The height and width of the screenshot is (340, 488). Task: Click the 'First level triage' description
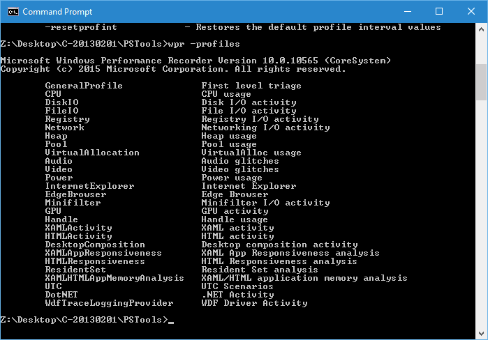(x=251, y=86)
